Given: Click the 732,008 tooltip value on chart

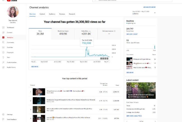Looking at the screenshot, I should point(87,43).
